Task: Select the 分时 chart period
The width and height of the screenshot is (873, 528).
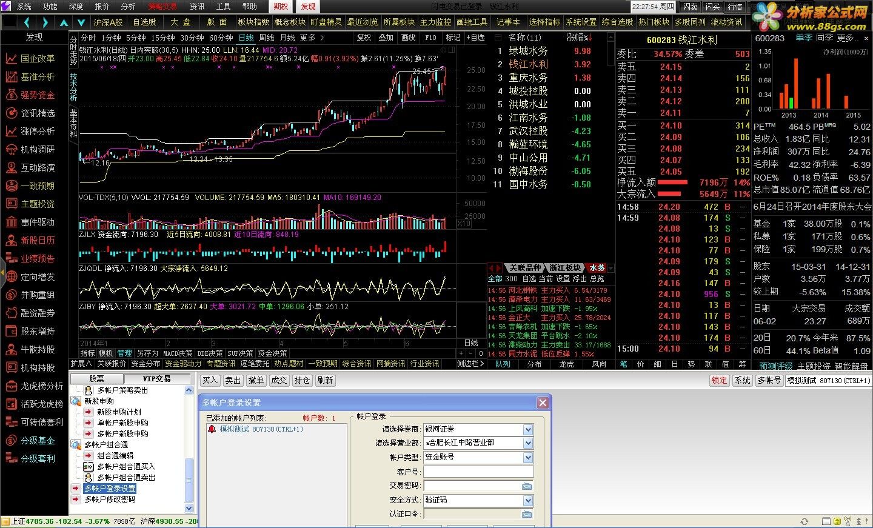Action: point(89,38)
